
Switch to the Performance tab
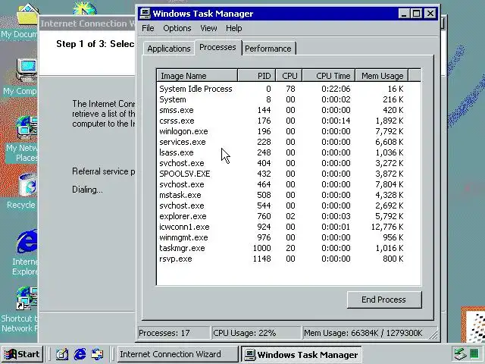268,49
